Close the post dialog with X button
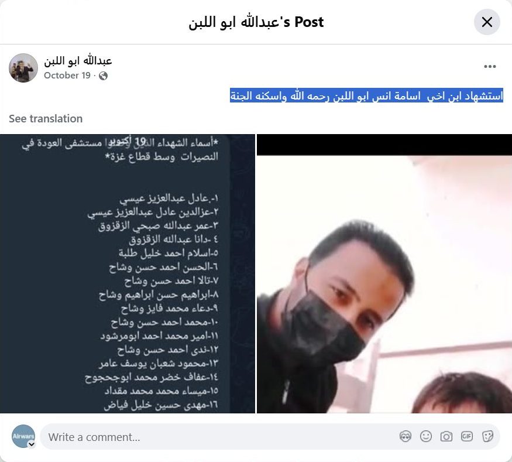Screen dimensions: 512x462 486,22
